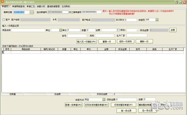The width and height of the screenshot is (187, 115).
Task: Open the 基础数据管理 tab
Action: [x=53, y=6]
